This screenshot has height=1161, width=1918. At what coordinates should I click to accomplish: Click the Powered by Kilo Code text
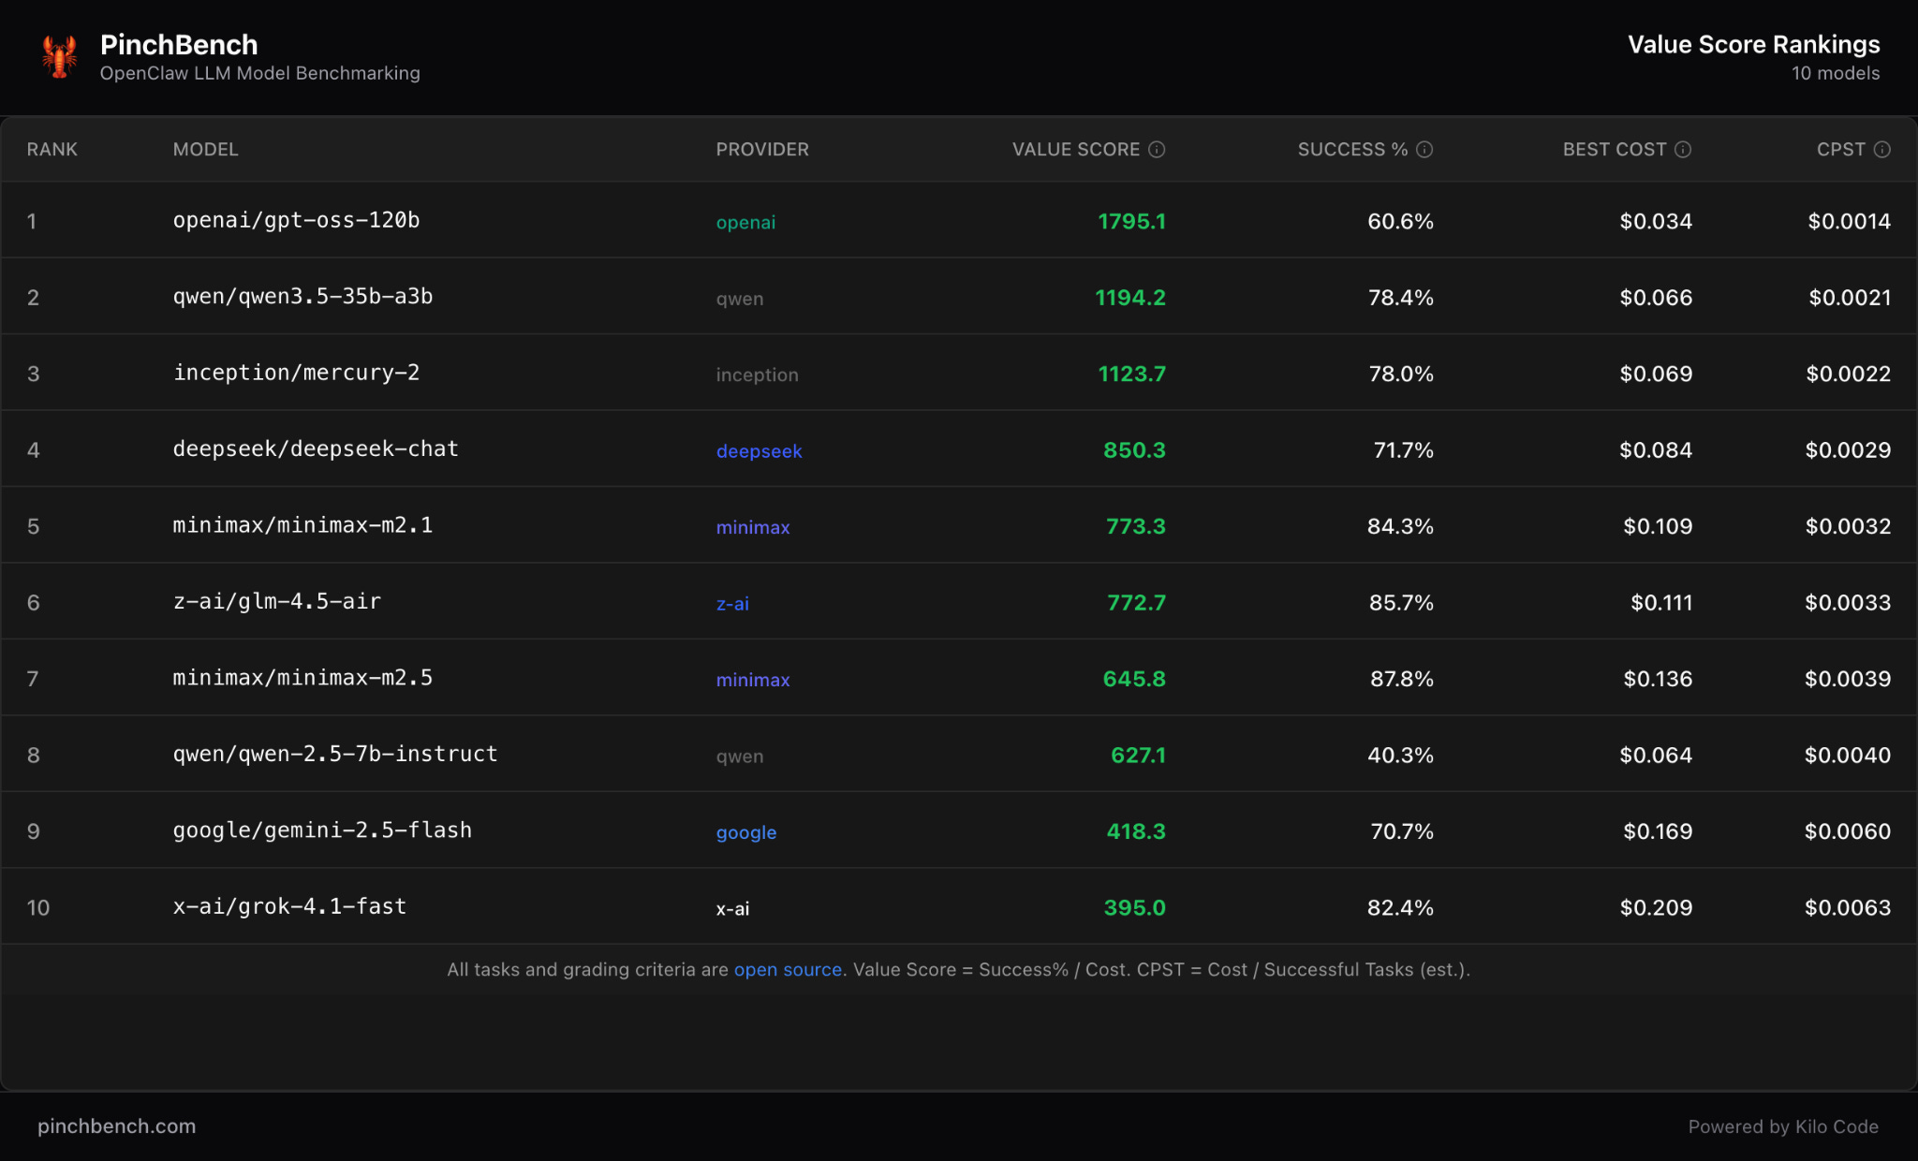(1782, 1127)
